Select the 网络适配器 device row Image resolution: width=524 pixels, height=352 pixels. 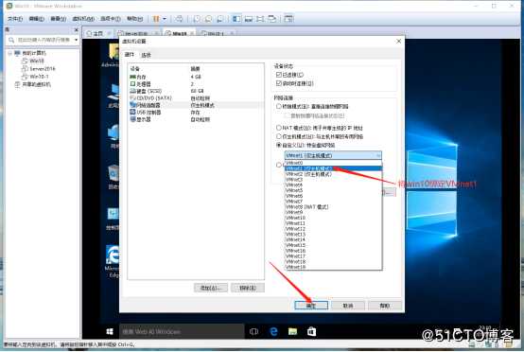[x=196, y=105]
